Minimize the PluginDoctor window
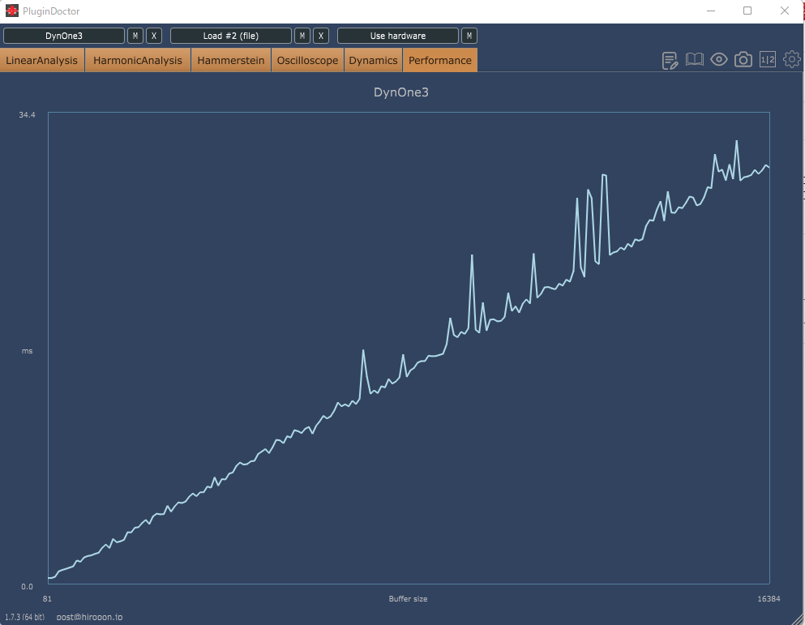The height and width of the screenshot is (625, 805). (711, 11)
